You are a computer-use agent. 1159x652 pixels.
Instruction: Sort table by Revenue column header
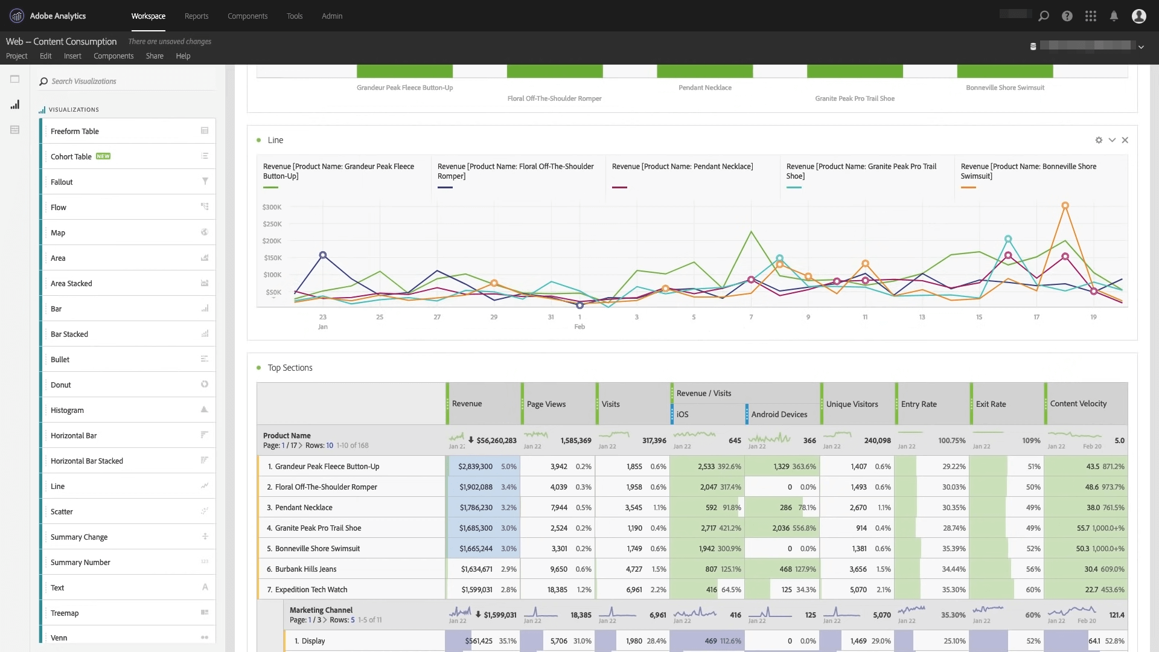467,404
